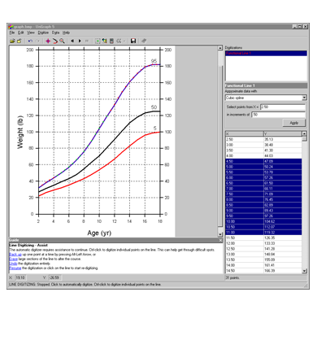Click the open file folder icon
The image size is (317, 362).
click(x=12, y=41)
